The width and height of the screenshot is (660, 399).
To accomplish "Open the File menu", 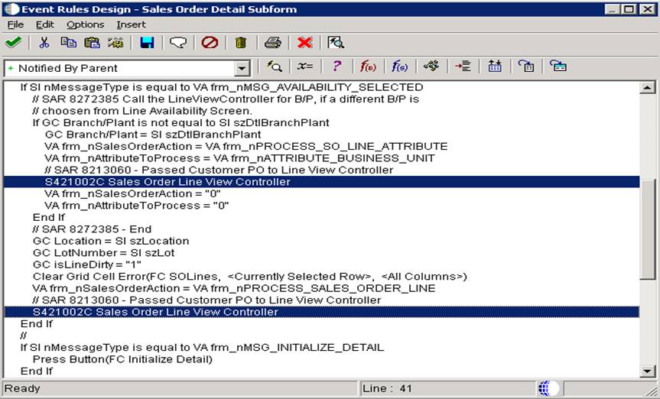I will [x=15, y=24].
